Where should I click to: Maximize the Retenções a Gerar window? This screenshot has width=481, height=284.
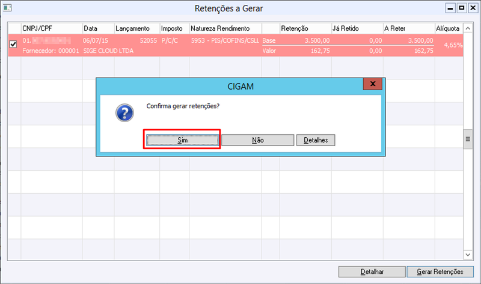[462, 8]
